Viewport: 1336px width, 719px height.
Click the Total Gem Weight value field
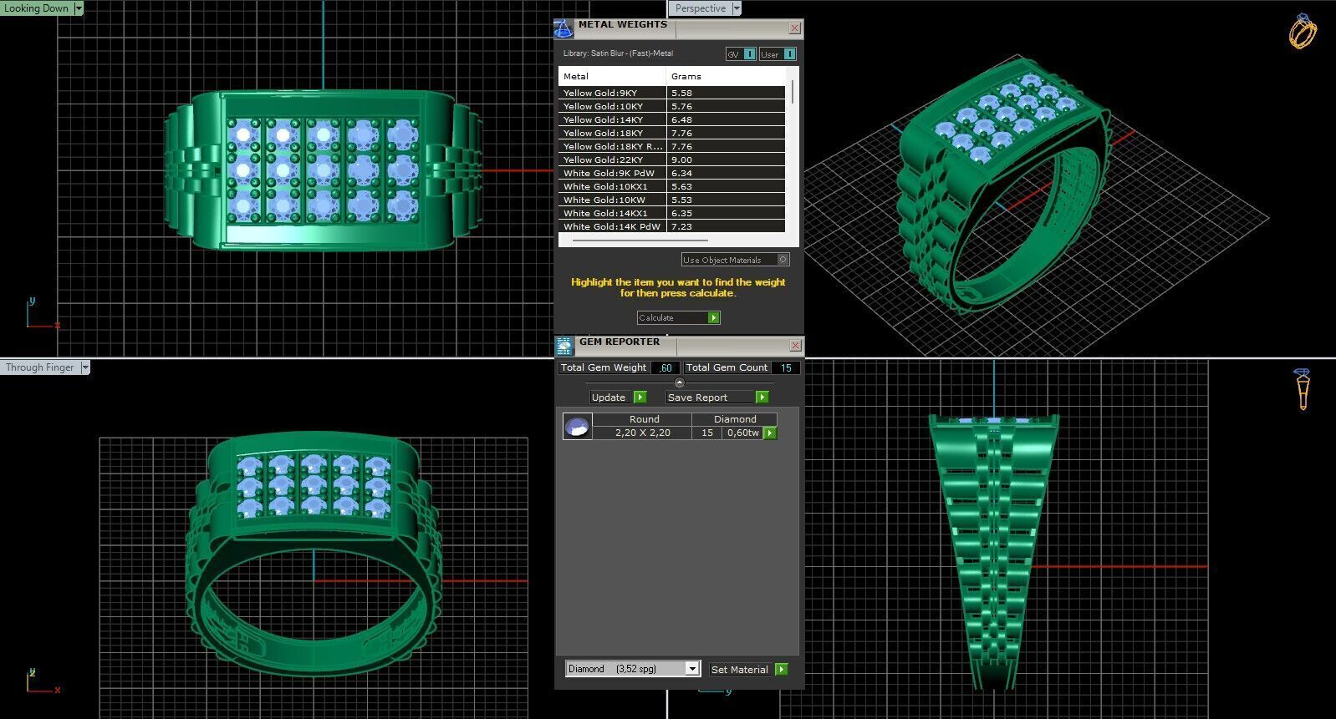[x=665, y=367]
